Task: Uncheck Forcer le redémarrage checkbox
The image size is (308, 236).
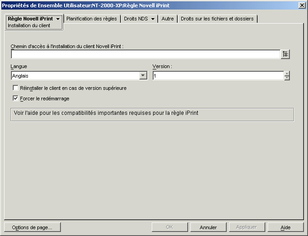Action: pos(15,98)
